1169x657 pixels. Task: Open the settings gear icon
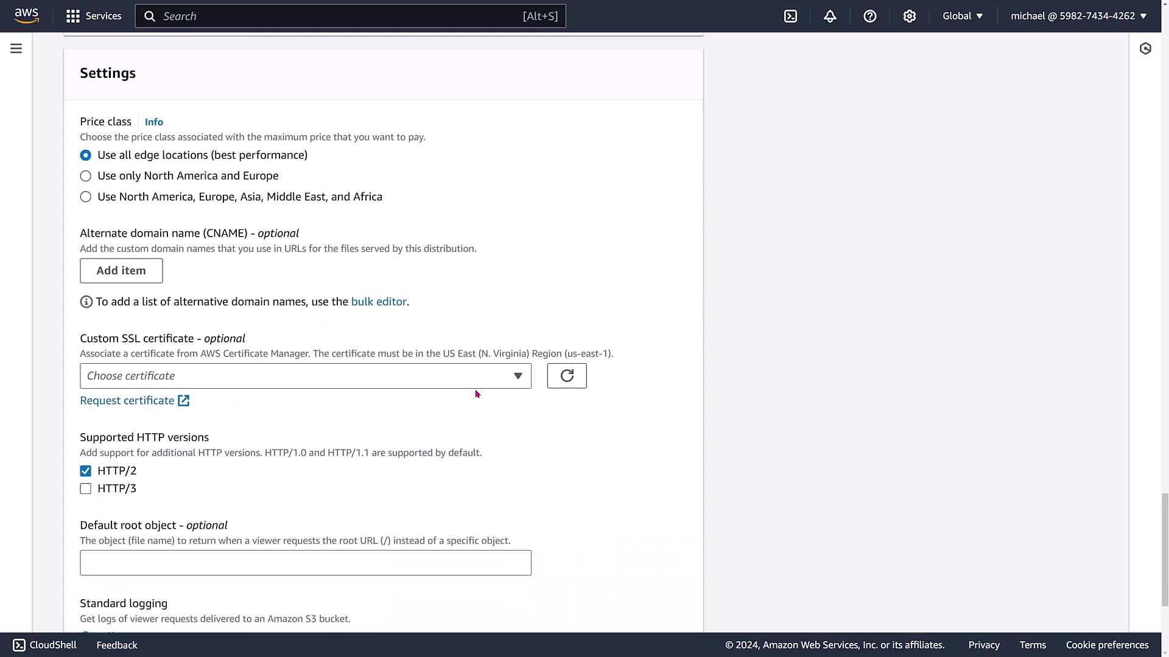(909, 16)
